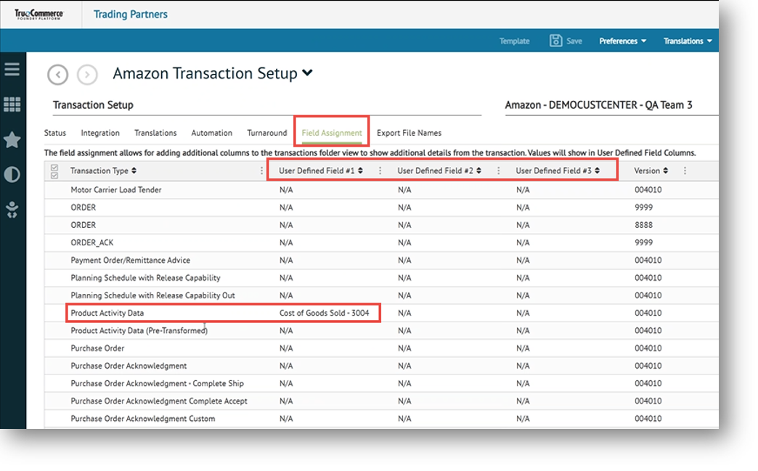Screen dimensions: 758x471
Task: Toggle the contrast half-circle icon
Action: (12, 174)
